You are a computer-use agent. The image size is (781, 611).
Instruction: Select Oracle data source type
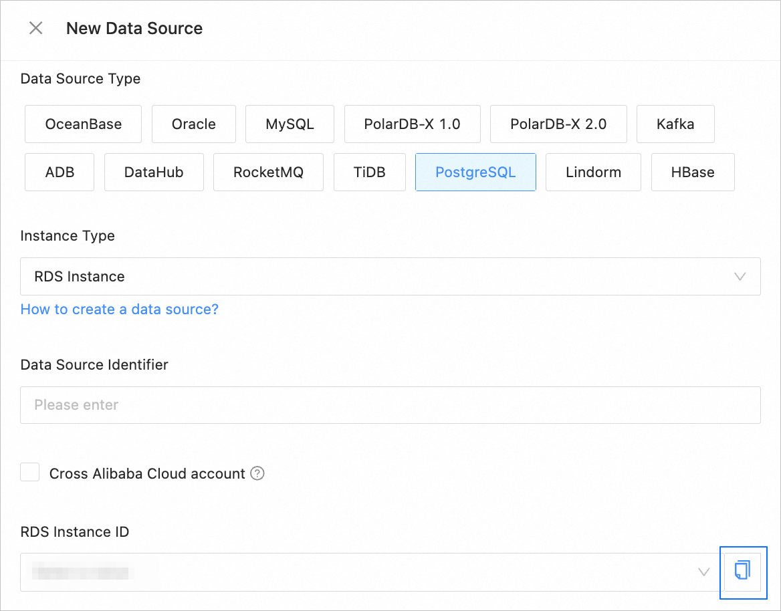click(x=194, y=124)
